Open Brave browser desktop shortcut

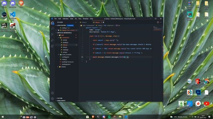click(21, 4)
